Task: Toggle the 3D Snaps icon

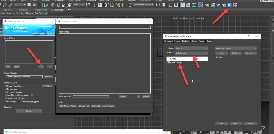Action: click(107, 5)
